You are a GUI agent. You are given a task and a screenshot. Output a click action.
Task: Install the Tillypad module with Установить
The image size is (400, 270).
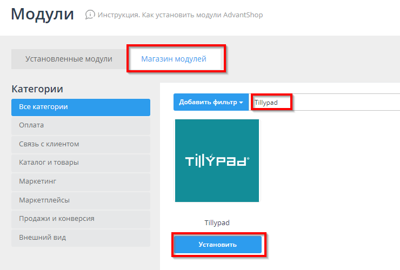pos(218,245)
